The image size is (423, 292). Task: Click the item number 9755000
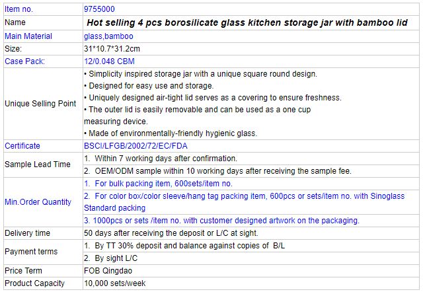tap(99, 9)
